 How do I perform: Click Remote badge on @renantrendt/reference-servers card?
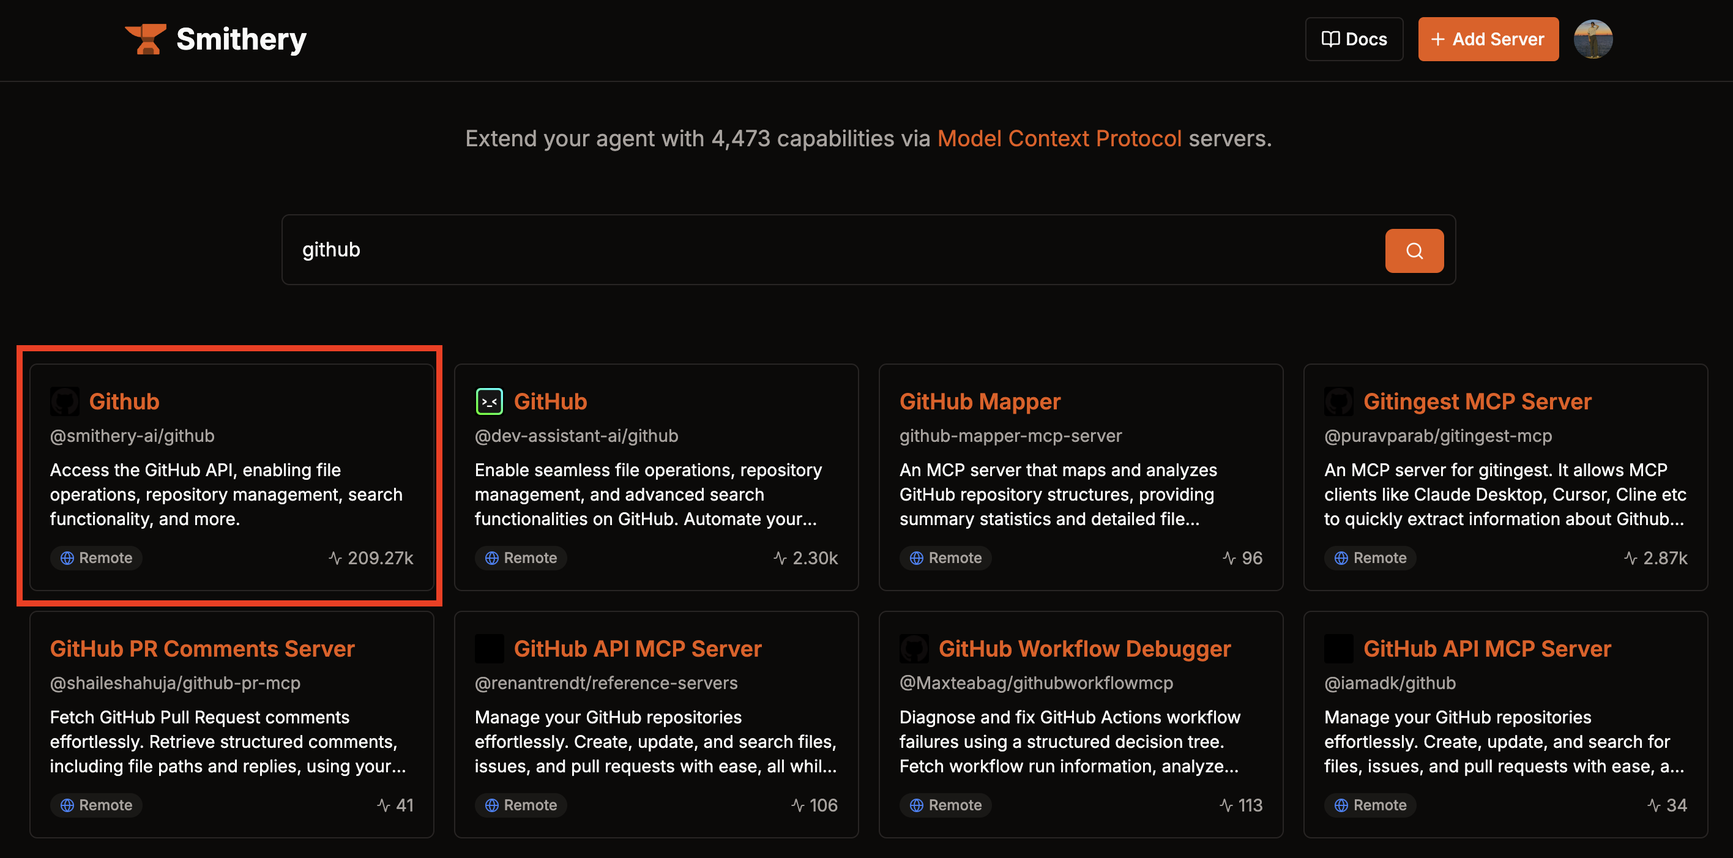click(x=521, y=805)
